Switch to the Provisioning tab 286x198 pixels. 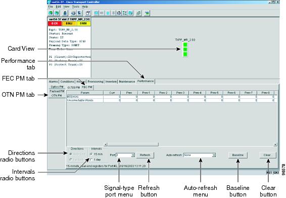point(96,82)
